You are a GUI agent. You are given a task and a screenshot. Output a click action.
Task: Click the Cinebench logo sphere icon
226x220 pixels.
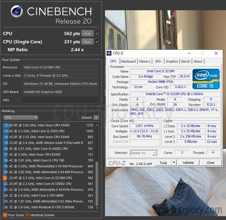17,11
